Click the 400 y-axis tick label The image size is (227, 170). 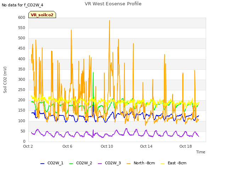click(x=22, y=59)
